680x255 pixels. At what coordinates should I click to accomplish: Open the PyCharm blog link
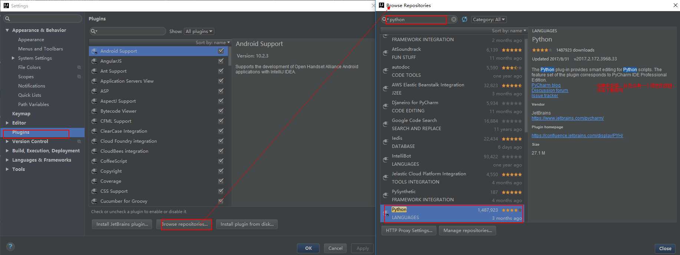tap(546, 85)
